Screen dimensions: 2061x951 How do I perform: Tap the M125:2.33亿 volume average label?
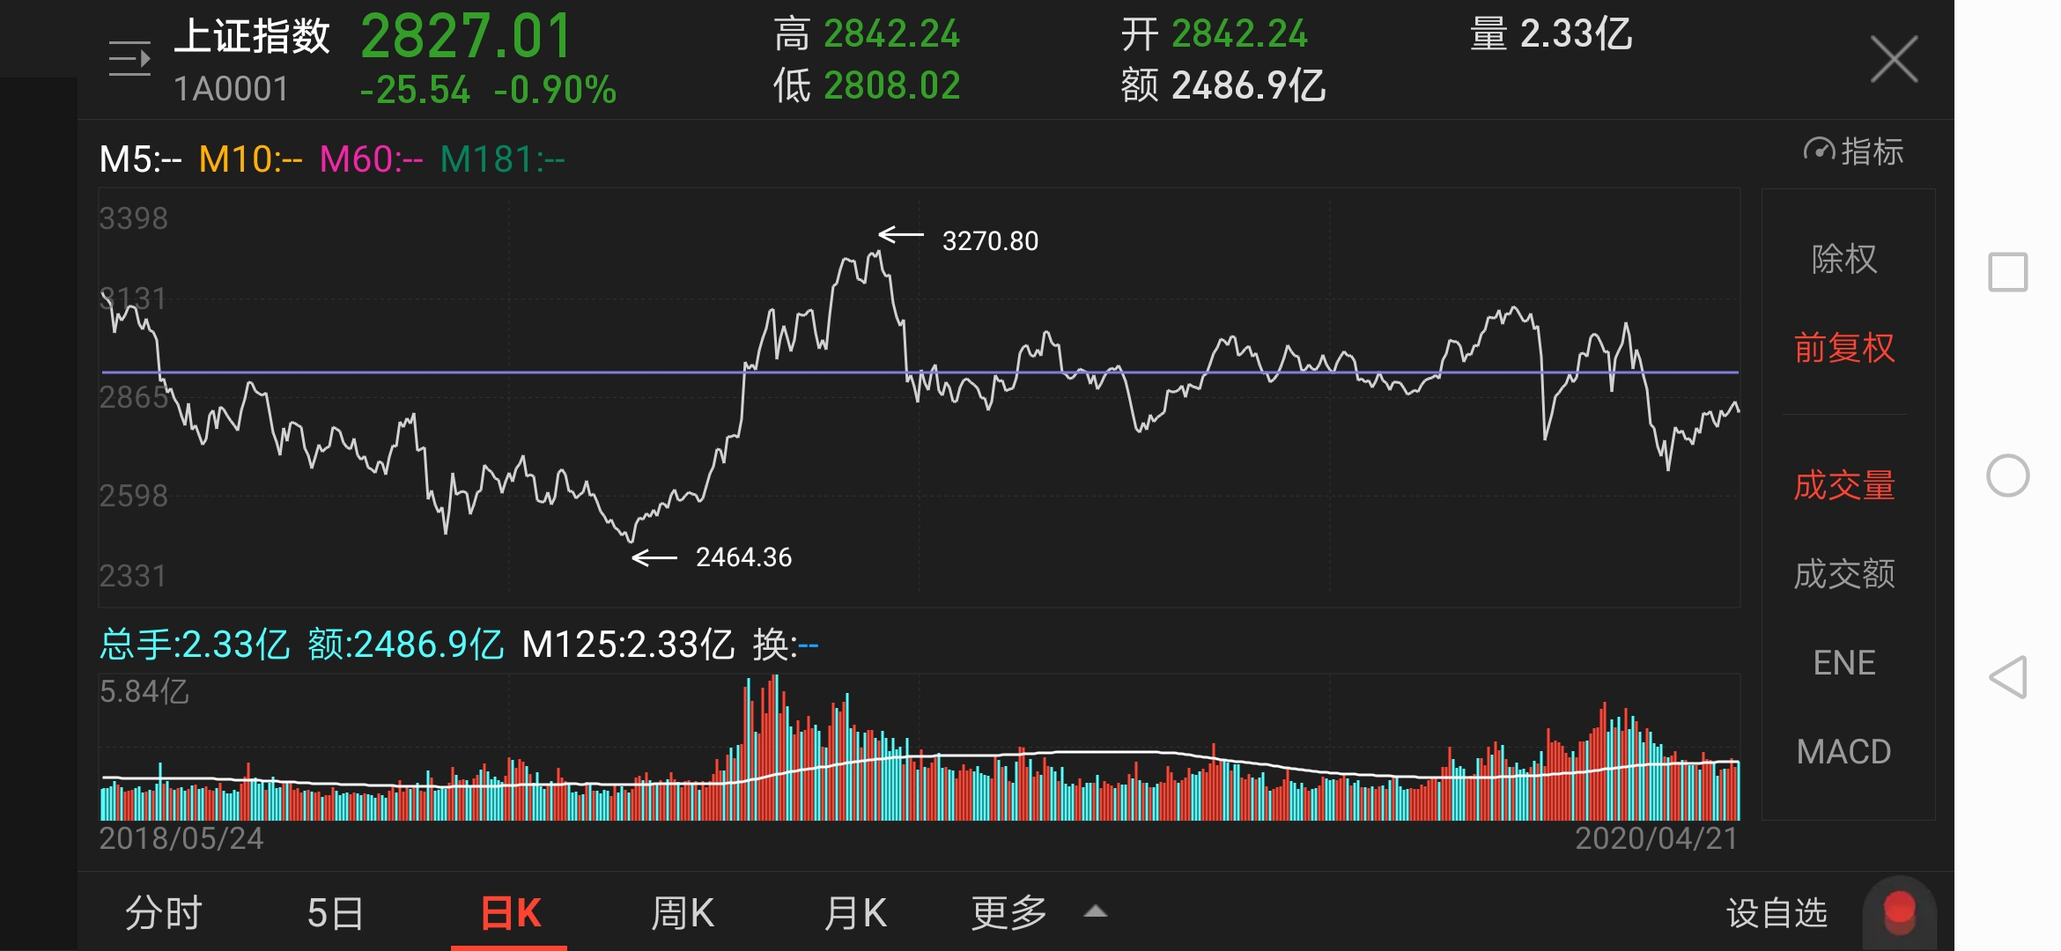[628, 645]
